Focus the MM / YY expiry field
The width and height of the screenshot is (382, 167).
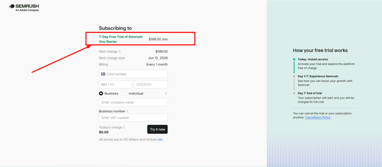pyautogui.click(x=116, y=85)
